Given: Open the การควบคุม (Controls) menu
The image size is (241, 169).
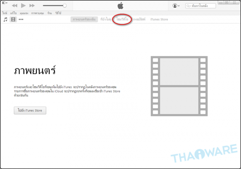Looking at the screenshot, I should [37, 13].
